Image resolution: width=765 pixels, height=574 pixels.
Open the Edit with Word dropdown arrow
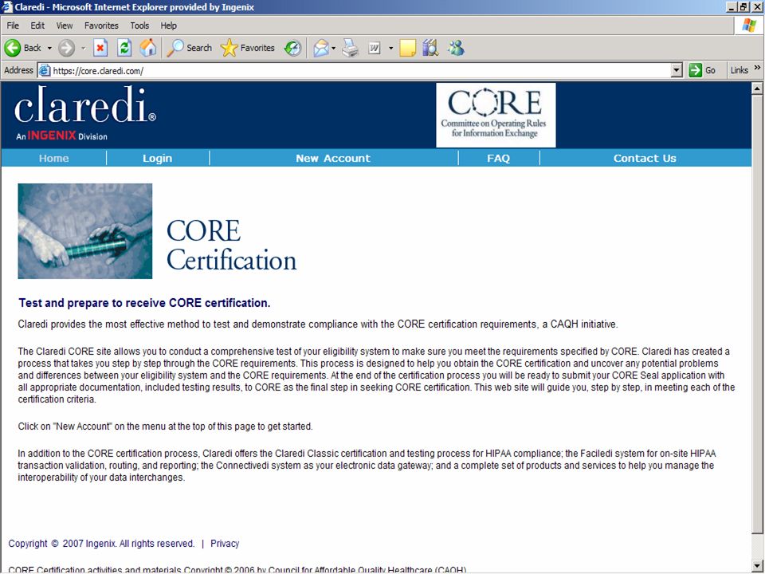click(x=390, y=48)
